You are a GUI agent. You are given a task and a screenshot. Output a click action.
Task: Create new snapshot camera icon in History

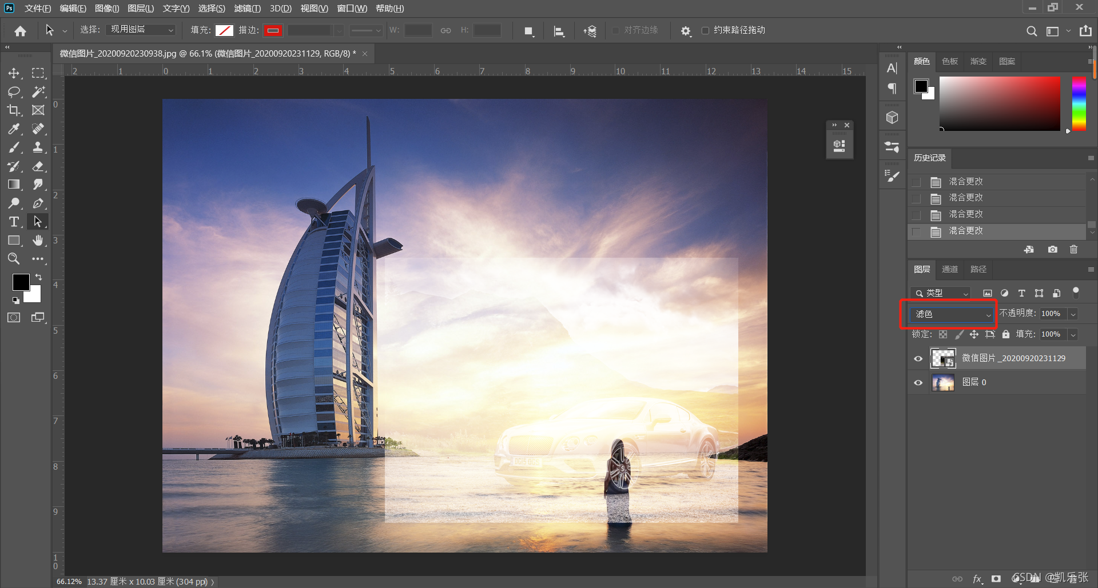coord(1052,249)
